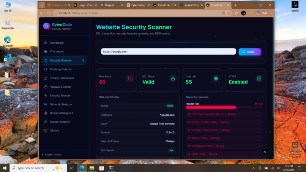Click the shield icon on Risk Score card
Viewport: 306px width, 172px height.
130,79
